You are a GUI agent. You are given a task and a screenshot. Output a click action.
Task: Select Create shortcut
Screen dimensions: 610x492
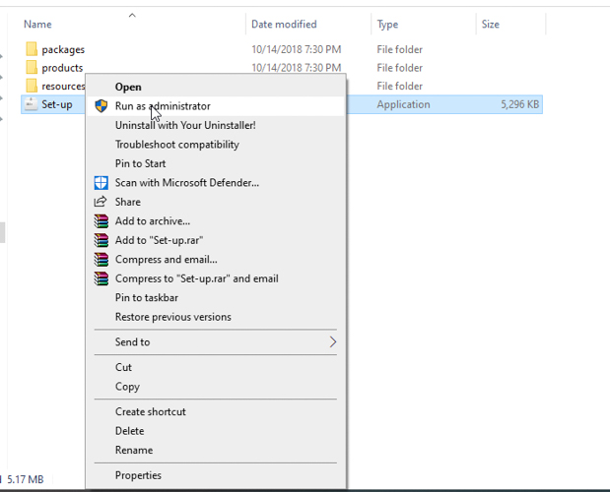[x=216, y=411]
